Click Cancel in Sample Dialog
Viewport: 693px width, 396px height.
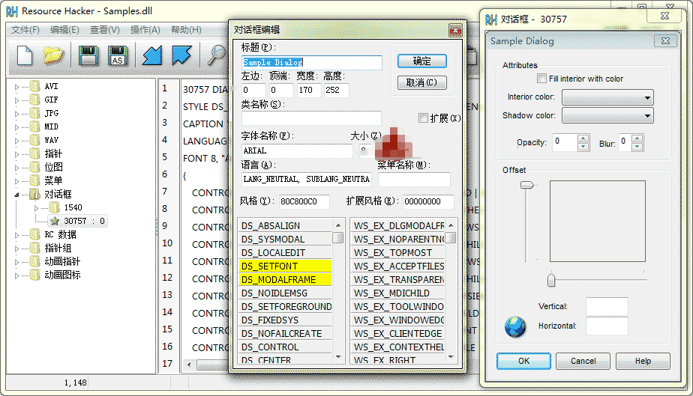point(583,361)
